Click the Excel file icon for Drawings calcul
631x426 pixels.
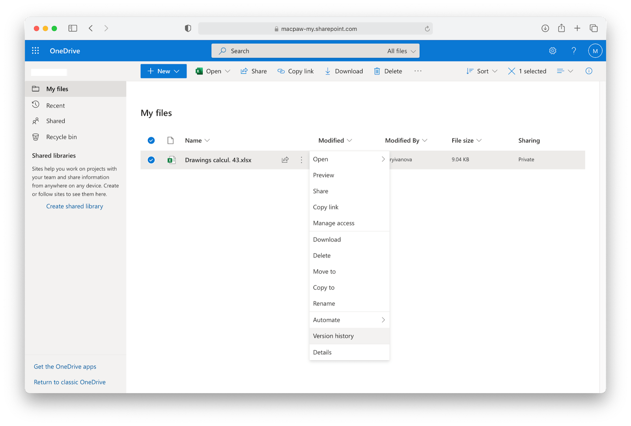click(x=171, y=160)
